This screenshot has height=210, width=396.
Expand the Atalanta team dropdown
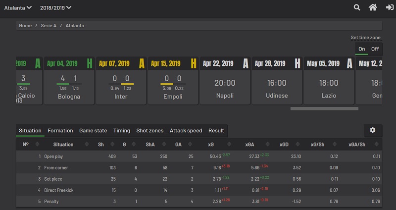point(18,7)
